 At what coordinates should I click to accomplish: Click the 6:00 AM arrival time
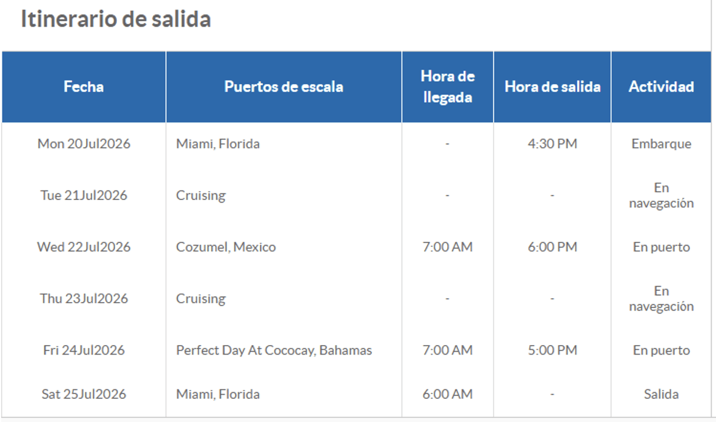(448, 394)
